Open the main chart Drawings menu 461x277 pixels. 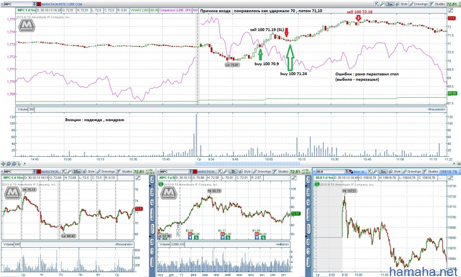point(419,4)
